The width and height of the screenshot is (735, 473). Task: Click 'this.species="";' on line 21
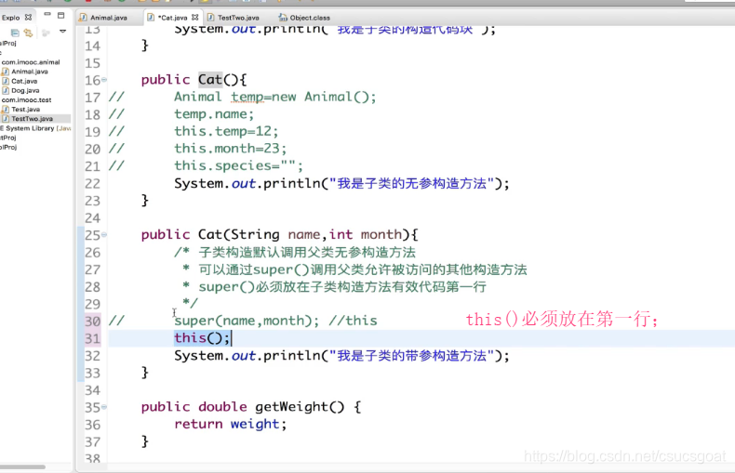point(238,165)
